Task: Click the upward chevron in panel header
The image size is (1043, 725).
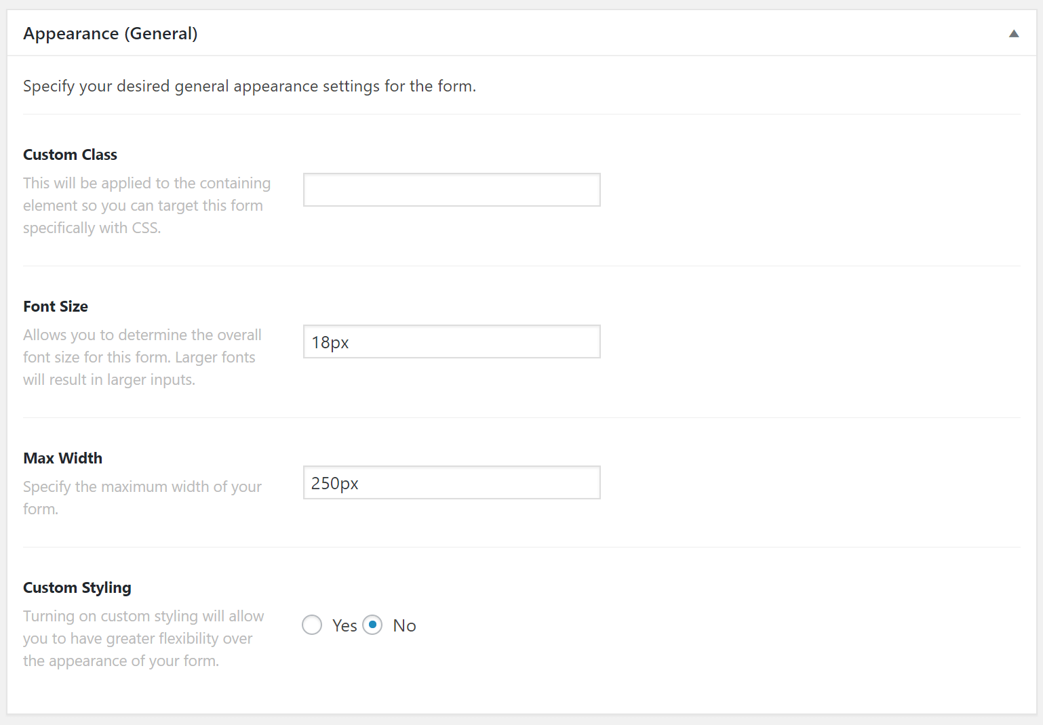Action: [x=1013, y=33]
